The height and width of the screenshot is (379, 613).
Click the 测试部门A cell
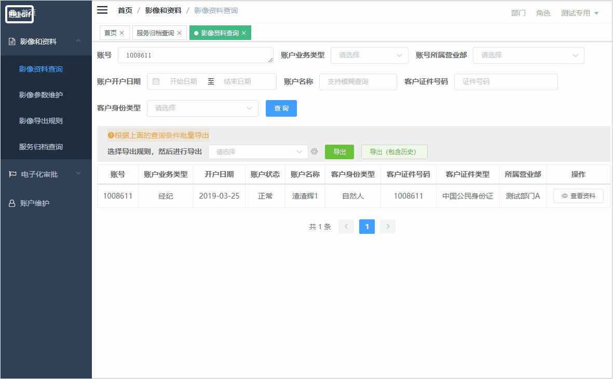point(523,196)
